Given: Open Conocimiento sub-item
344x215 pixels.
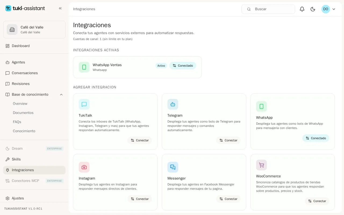Looking at the screenshot, I should (x=24, y=131).
